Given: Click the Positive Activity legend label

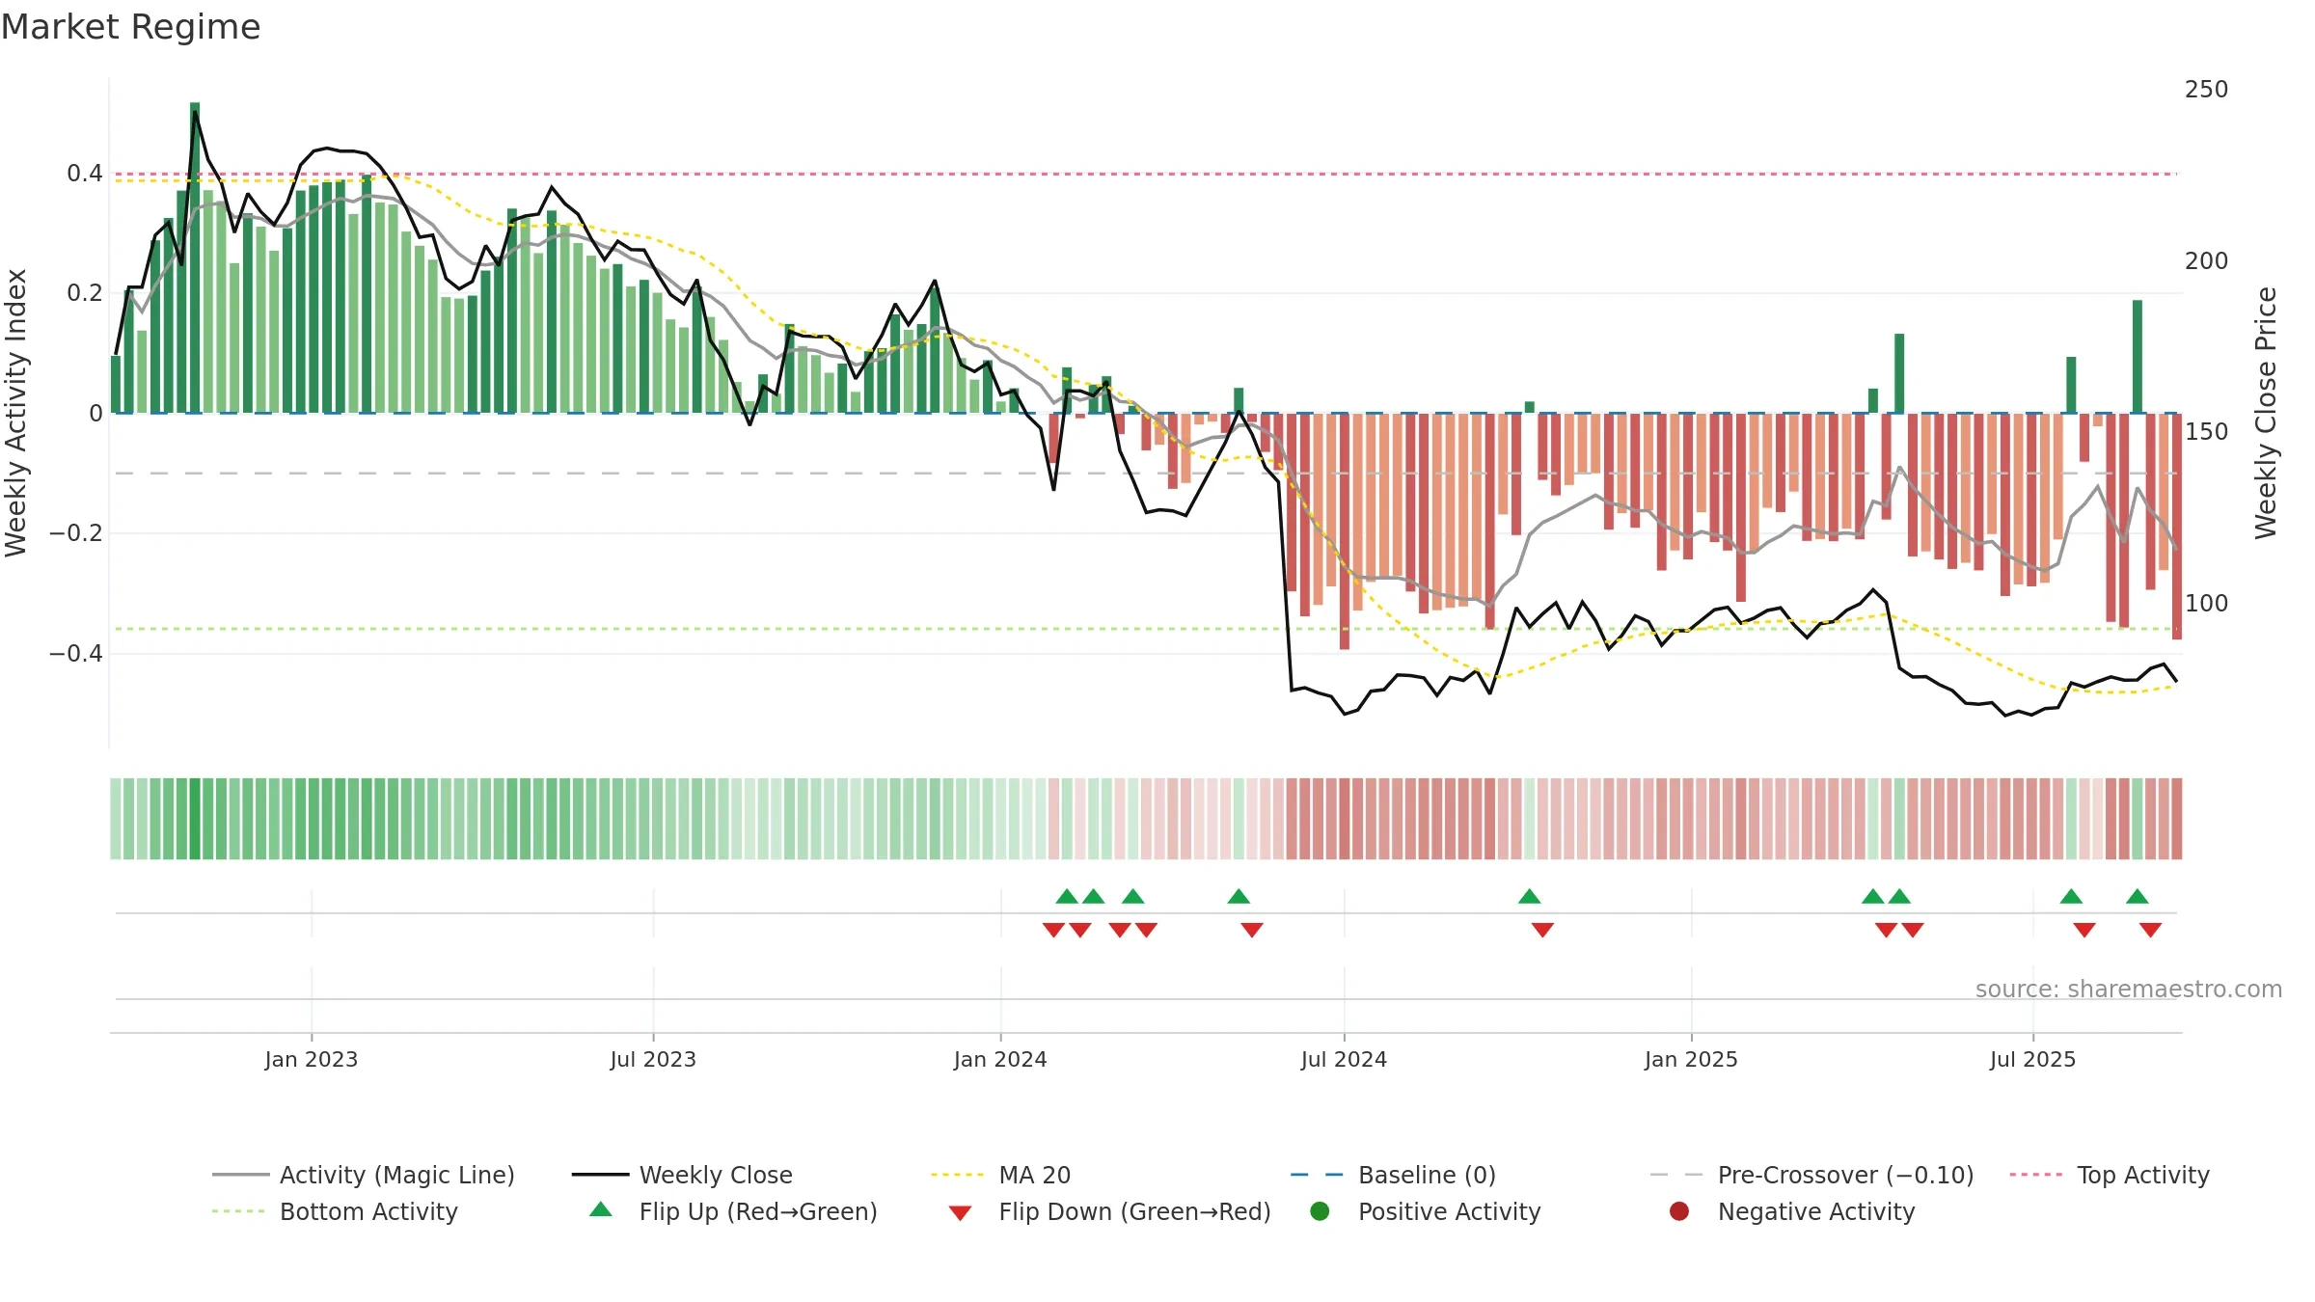Looking at the screenshot, I should (1449, 1211).
